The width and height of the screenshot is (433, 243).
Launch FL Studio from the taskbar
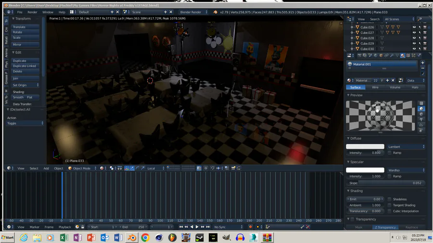click(x=172, y=238)
